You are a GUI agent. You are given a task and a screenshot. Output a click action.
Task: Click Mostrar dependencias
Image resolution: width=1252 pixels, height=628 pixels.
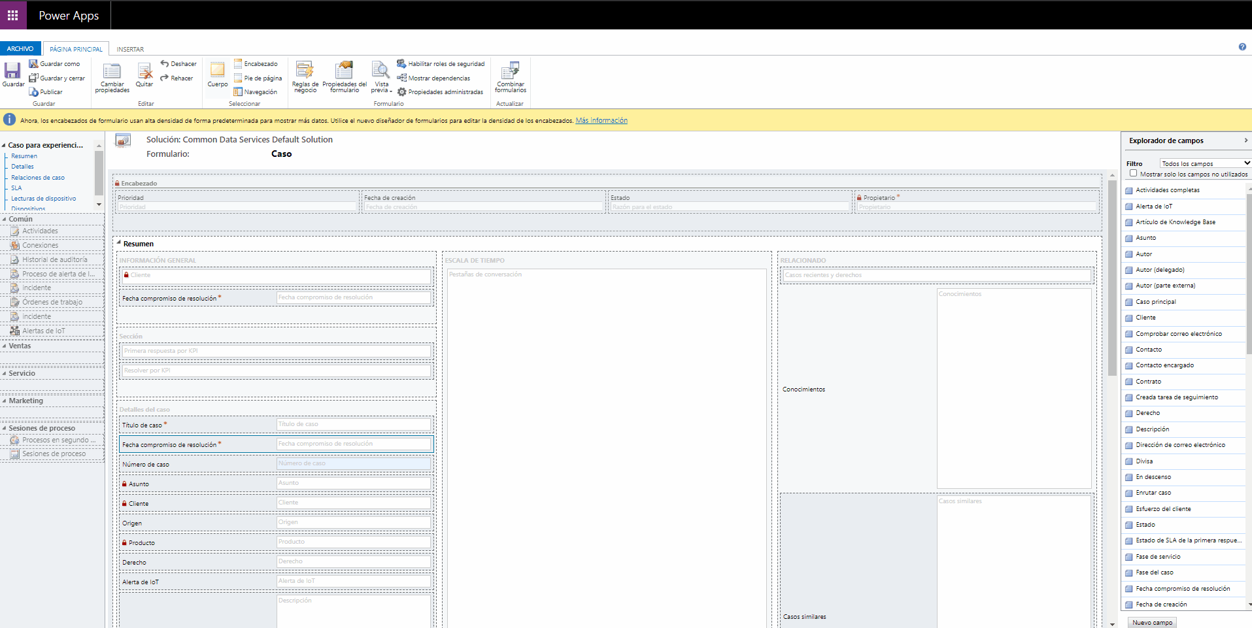click(x=433, y=78)
